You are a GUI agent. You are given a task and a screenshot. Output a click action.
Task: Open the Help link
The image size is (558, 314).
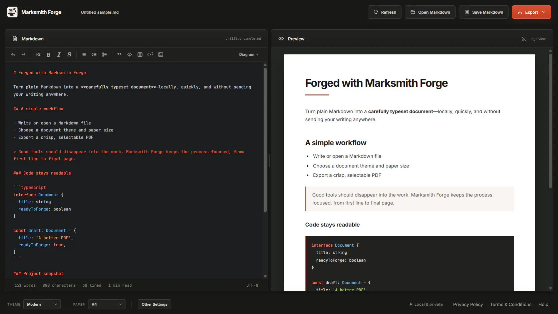[543, 304]
